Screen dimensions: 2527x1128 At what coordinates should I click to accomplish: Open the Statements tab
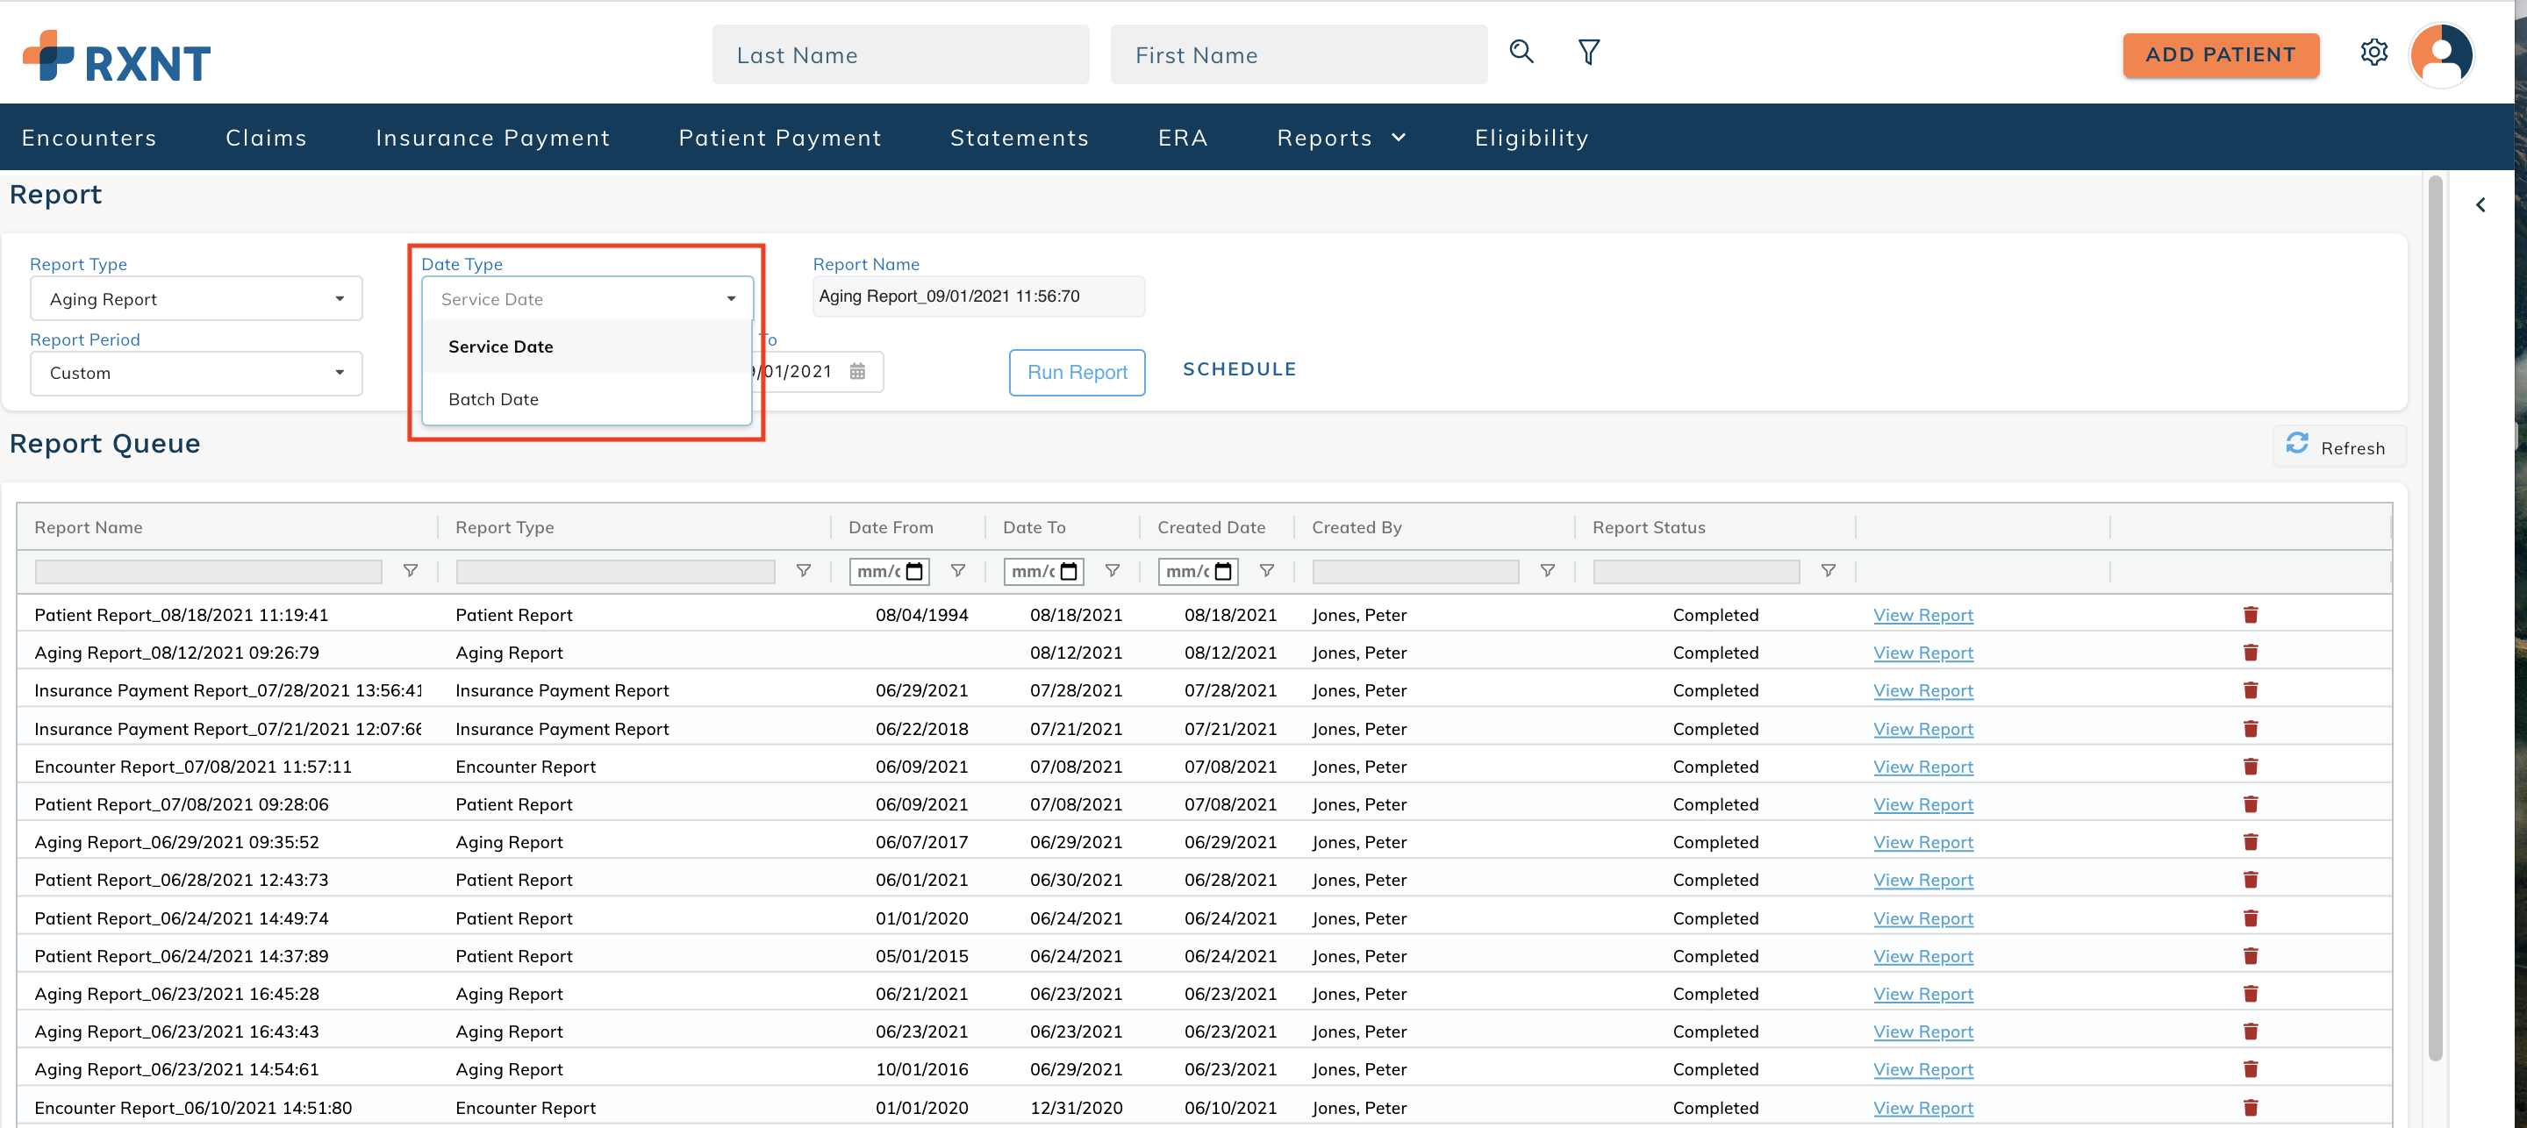(x=1020, y=139)
